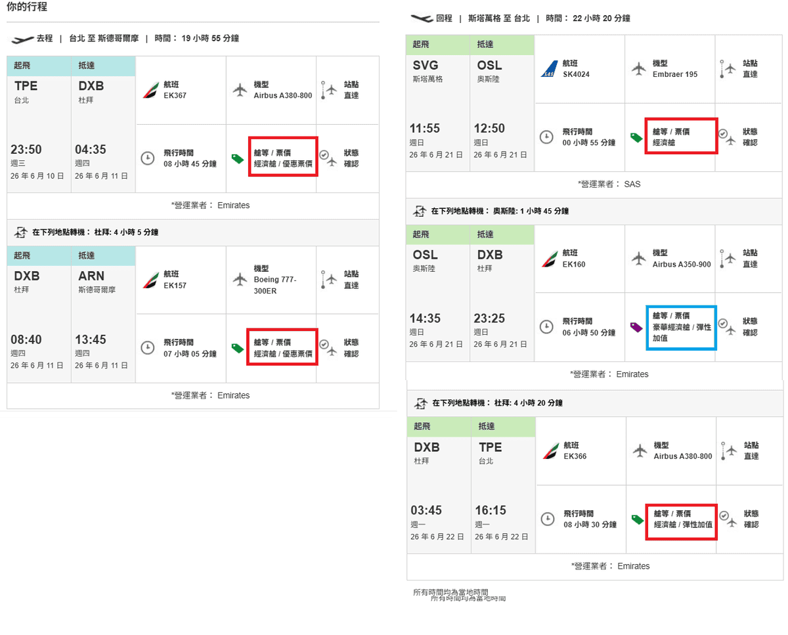Screen dimensions: 788x635
Task: Click fare text 豪華經濟艙 / 彈性加值
Action: 680,333
